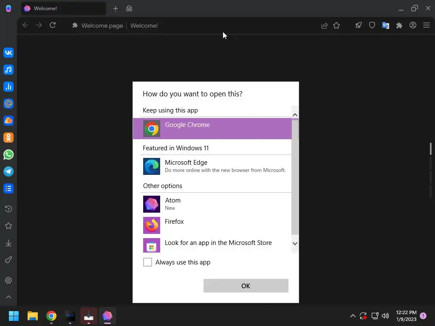Click the address bar showing Welcome page
Screen dimensions: 435x326
[194, 25]
